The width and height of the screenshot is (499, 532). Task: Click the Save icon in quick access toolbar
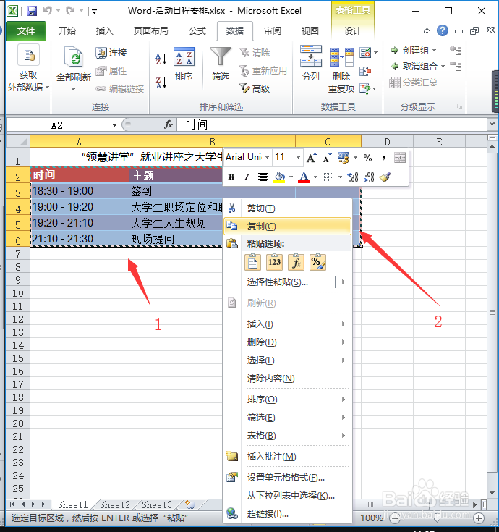tap(32, 11)
